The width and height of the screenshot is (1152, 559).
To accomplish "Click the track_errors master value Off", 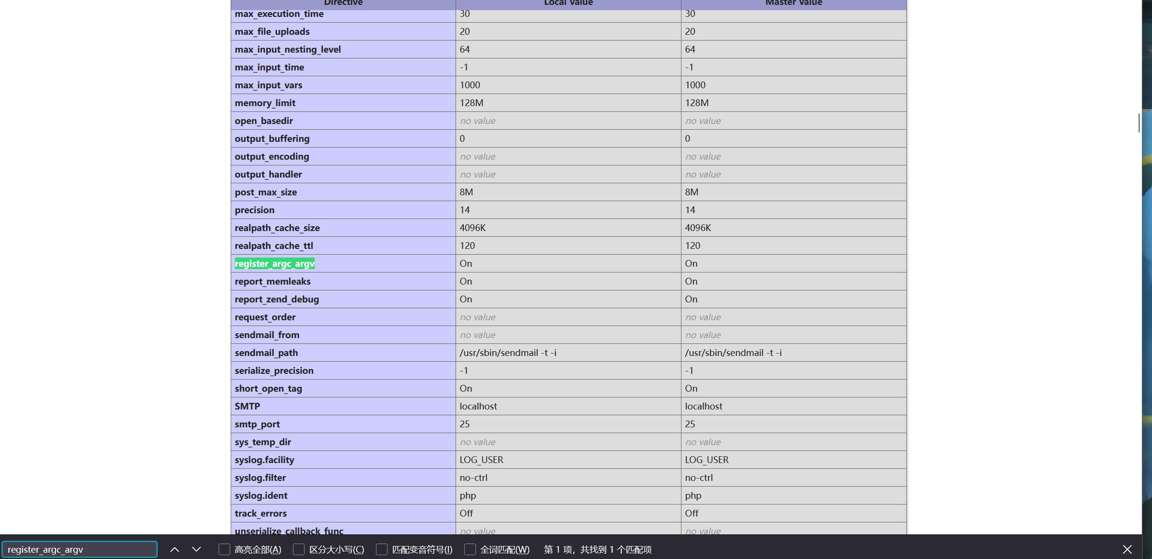I will click(x=691, y=513).
